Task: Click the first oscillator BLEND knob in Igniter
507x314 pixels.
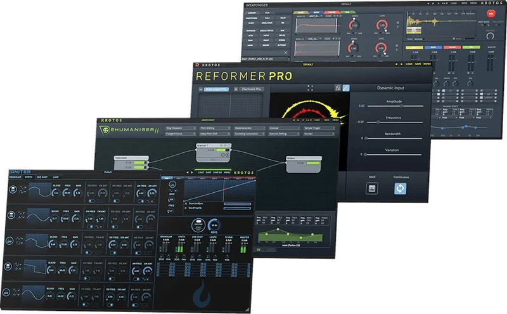Action: pyautogui.click(x=56, y=193)
